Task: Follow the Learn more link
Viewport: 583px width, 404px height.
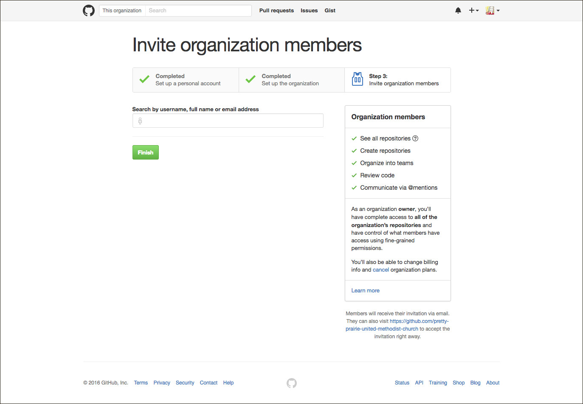Action: click(365, 291)
